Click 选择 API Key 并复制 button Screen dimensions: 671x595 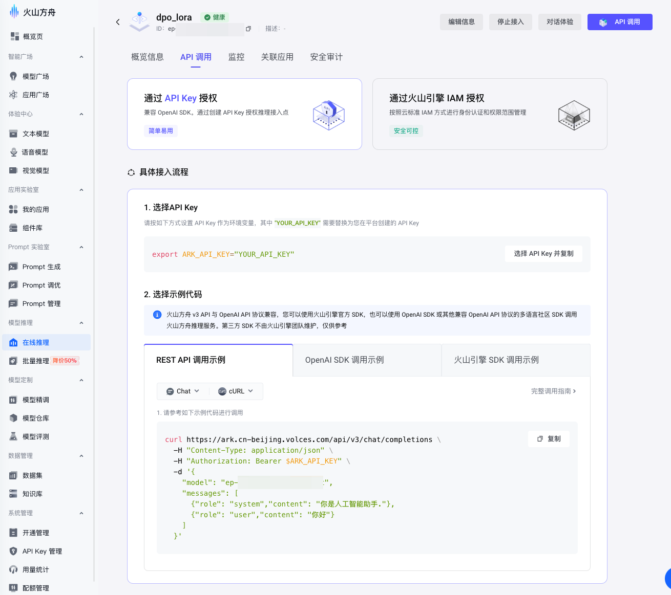tap(543, 254)
